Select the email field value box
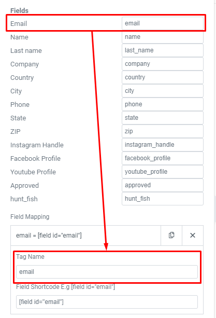The height and width of the screenshot is (318, 216). (x=163, y=23)
